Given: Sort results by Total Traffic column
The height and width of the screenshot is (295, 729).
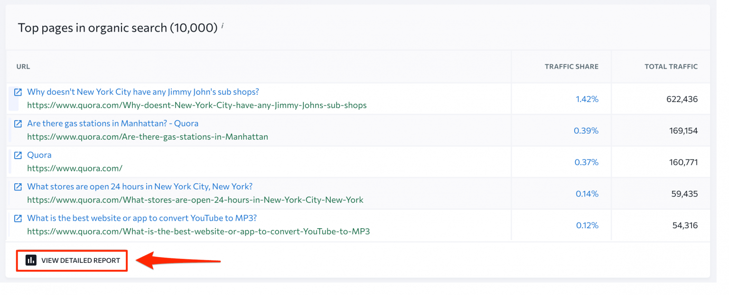Looking at the screenshot, I should 671,66.
